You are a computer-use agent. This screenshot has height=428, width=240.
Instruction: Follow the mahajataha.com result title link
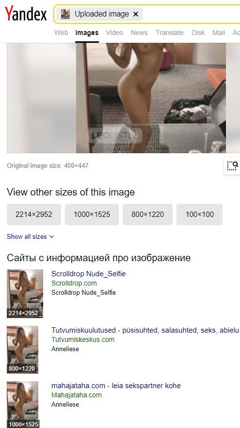tap(116, 386)
